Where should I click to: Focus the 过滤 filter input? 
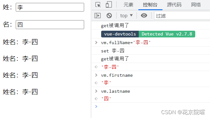[182, 16]
